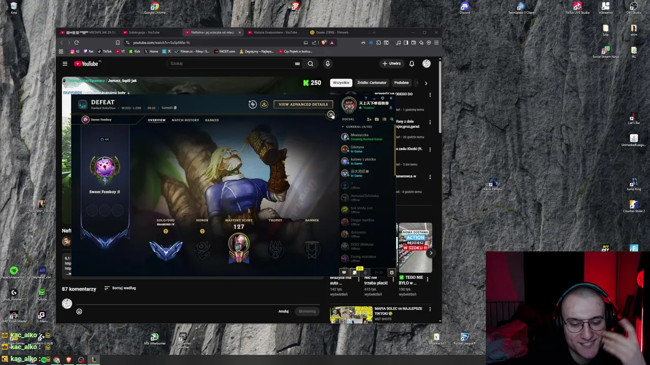Open options for the MAFIA SOLEC video
This screenshot has height=365, width=650.
pos(430,309)
